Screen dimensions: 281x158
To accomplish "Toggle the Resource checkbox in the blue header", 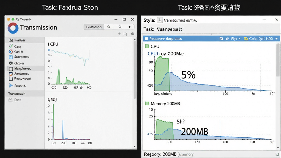I will (146, 39).
